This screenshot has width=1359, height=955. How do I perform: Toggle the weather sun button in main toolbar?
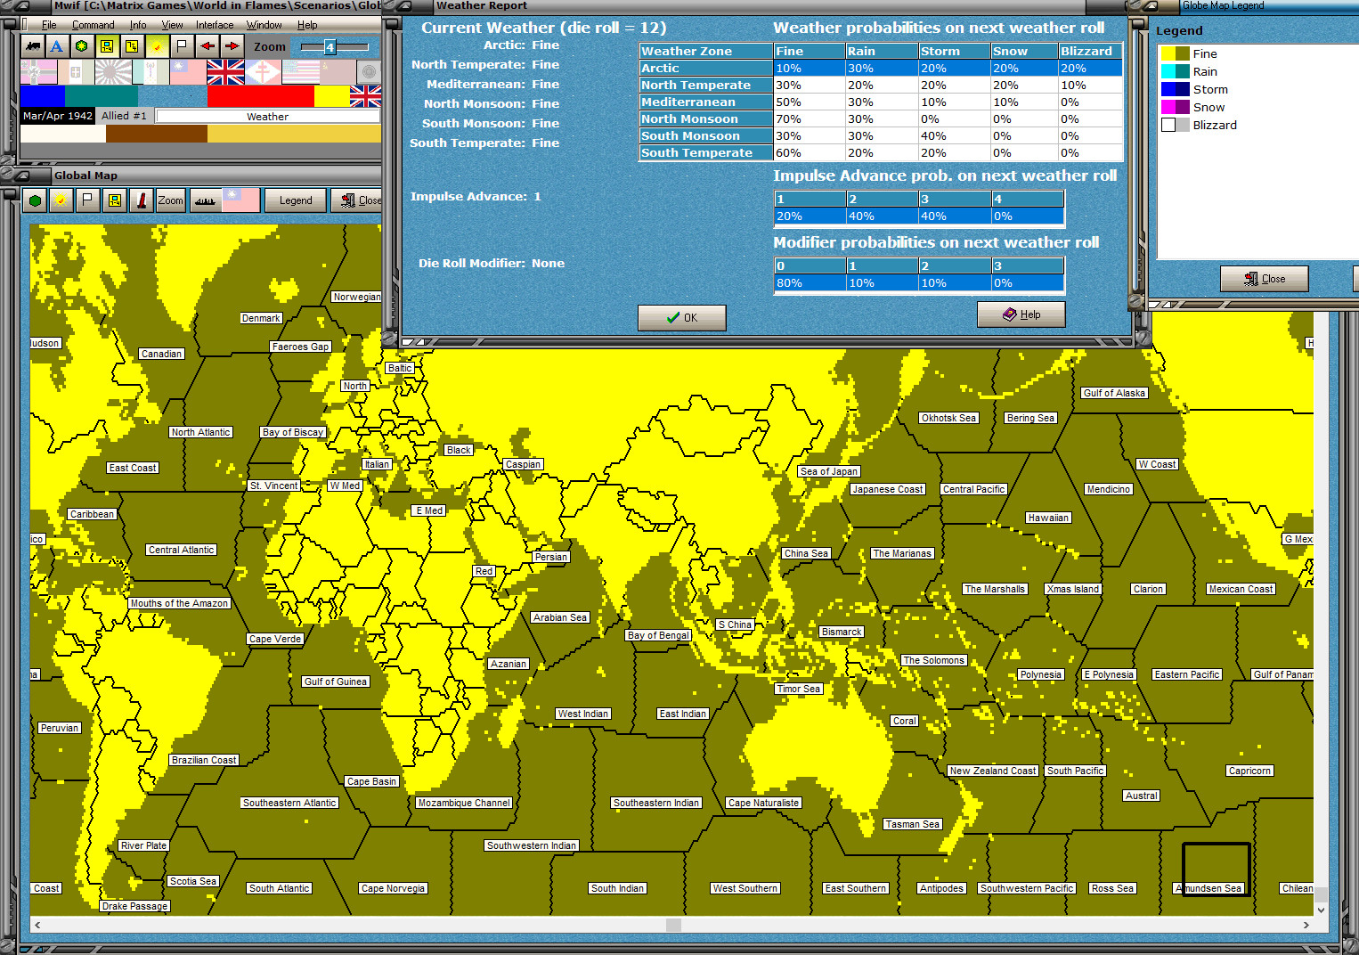pos(157,45)
